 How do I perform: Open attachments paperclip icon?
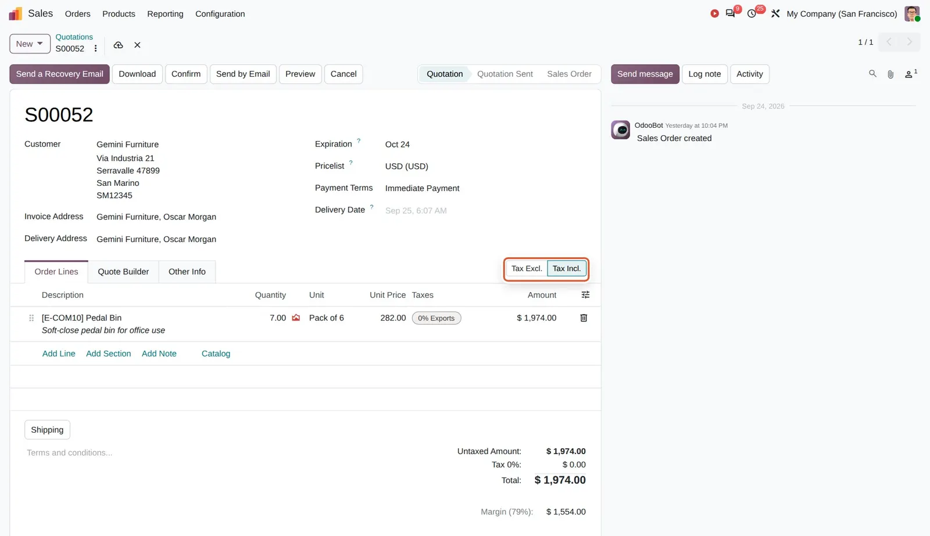tap(890, 74)
